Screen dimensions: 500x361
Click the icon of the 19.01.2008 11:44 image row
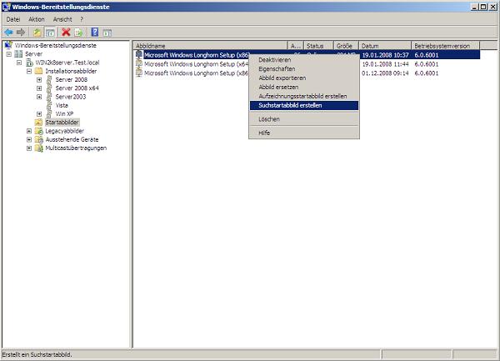click(139, 64)
